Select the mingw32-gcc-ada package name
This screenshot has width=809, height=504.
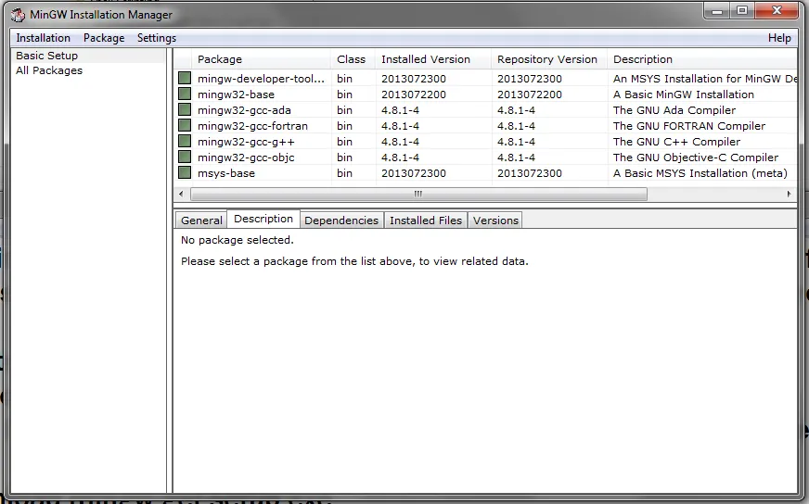click(x=244, y=110)
